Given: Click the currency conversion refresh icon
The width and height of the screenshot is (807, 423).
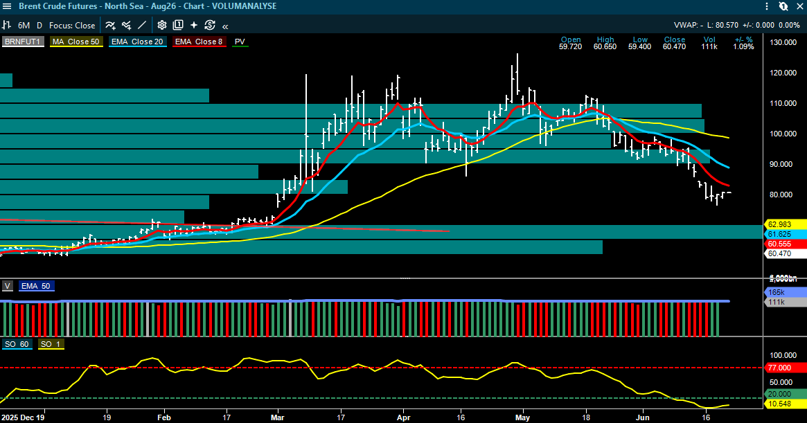Looking at the screenshot, I should coord(209,25).
